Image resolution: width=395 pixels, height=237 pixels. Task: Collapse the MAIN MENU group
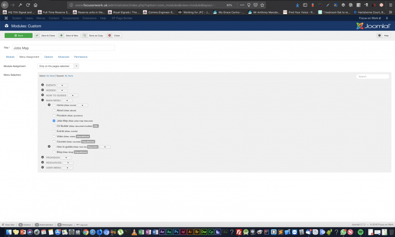click(x=43, y=100)
